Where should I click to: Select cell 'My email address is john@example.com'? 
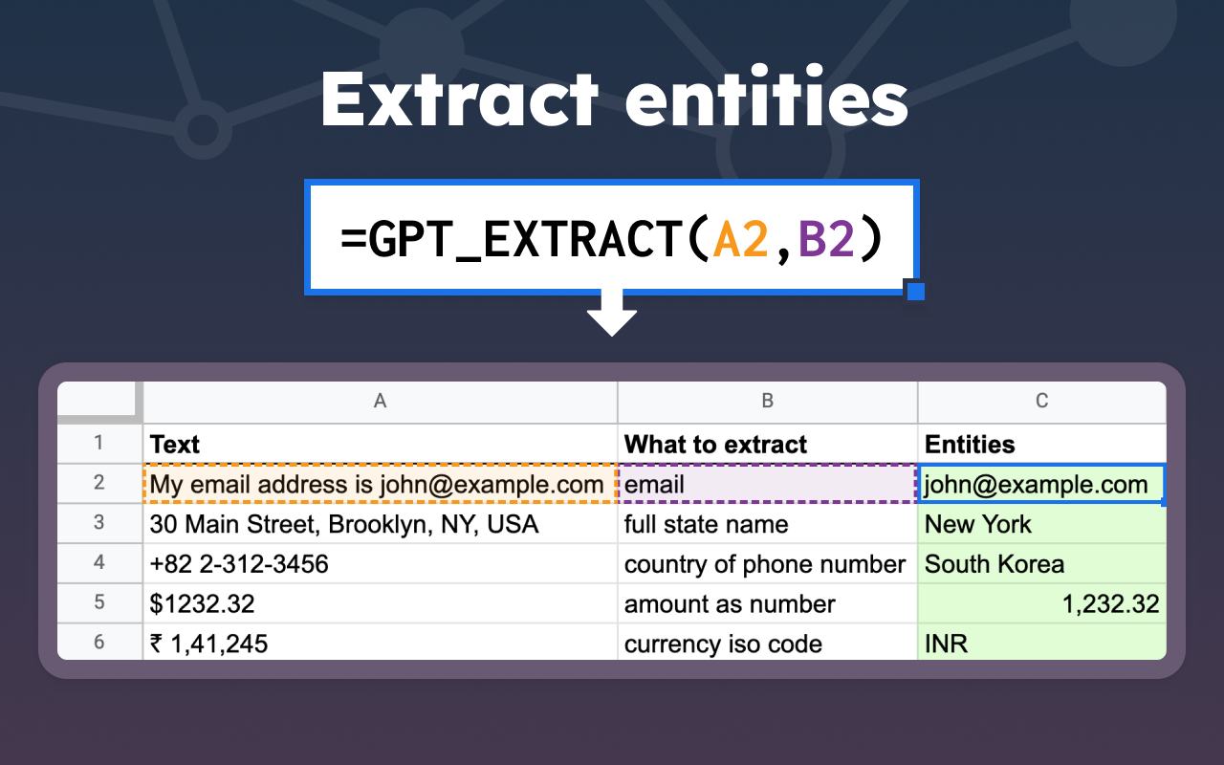coord(381,484)
